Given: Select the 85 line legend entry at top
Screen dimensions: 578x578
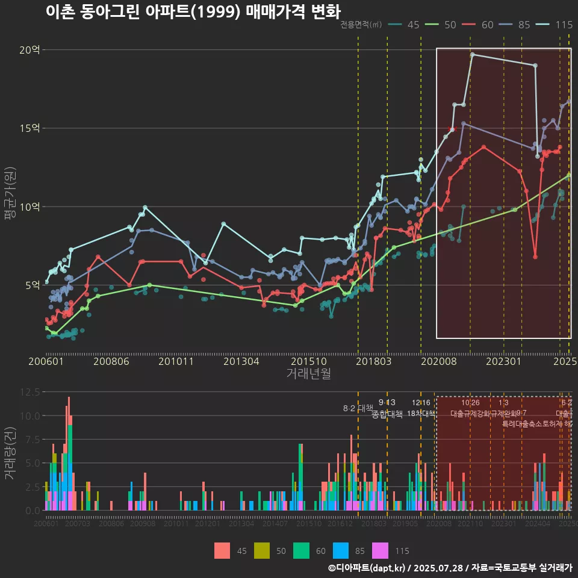Looking at the screenshot, I should pos(514,25).
